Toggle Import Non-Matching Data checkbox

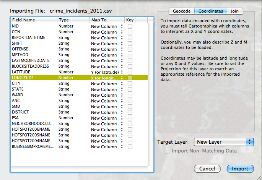[168, 151]
